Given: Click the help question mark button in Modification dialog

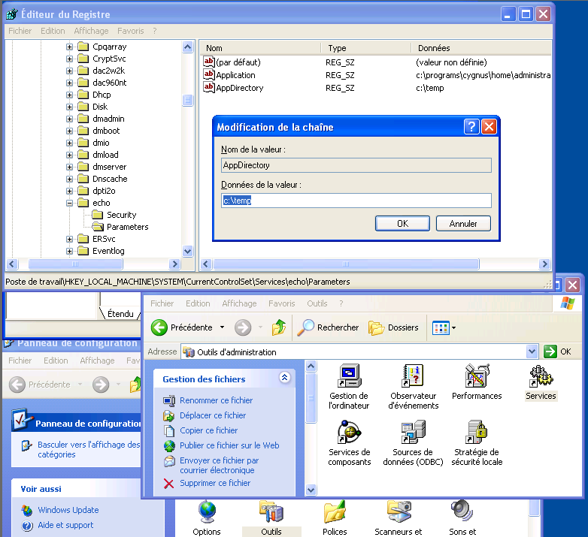Looking at the screenshot, I should (x=471, y=127).
